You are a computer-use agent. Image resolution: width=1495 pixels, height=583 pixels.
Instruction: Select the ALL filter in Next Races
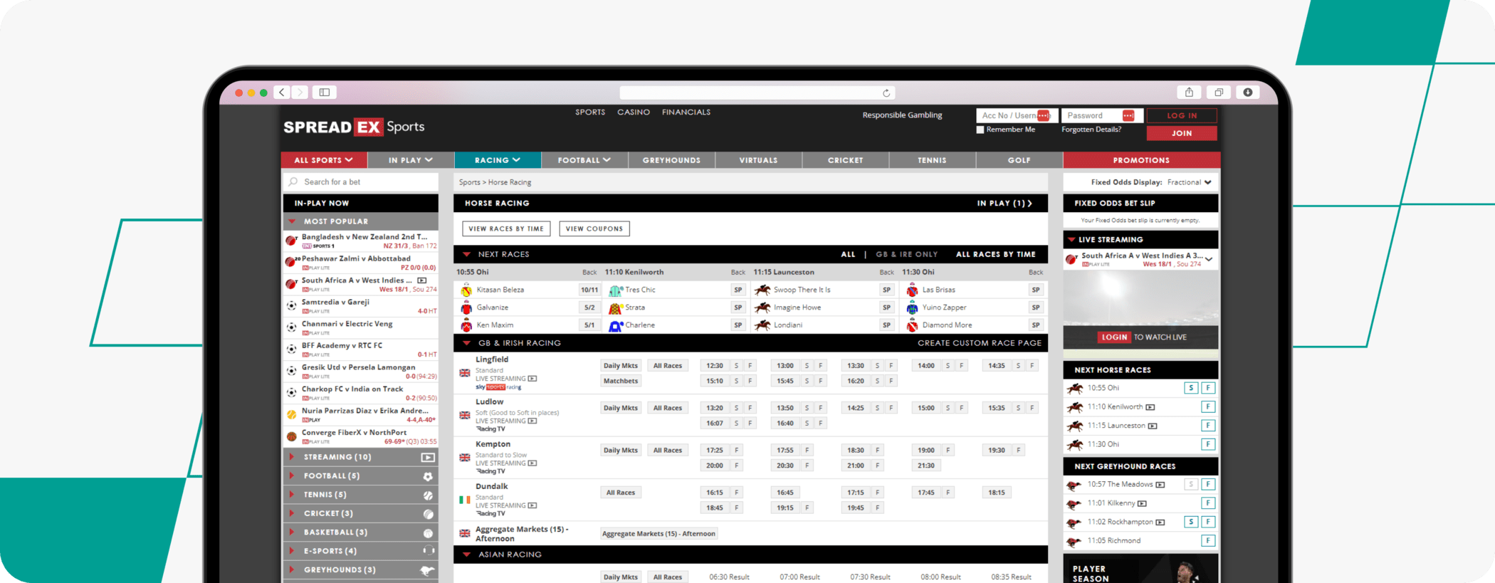pyautogui.click(x=848, y=254)
